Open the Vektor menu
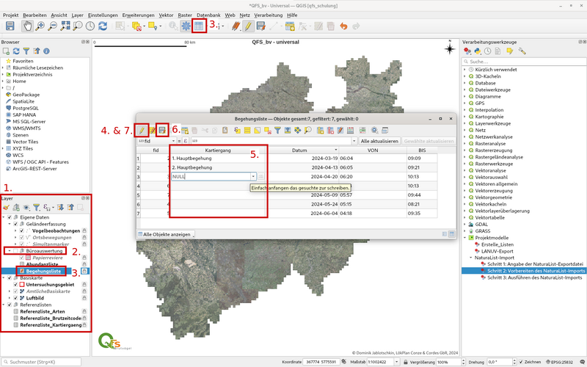 coord(166,15)
